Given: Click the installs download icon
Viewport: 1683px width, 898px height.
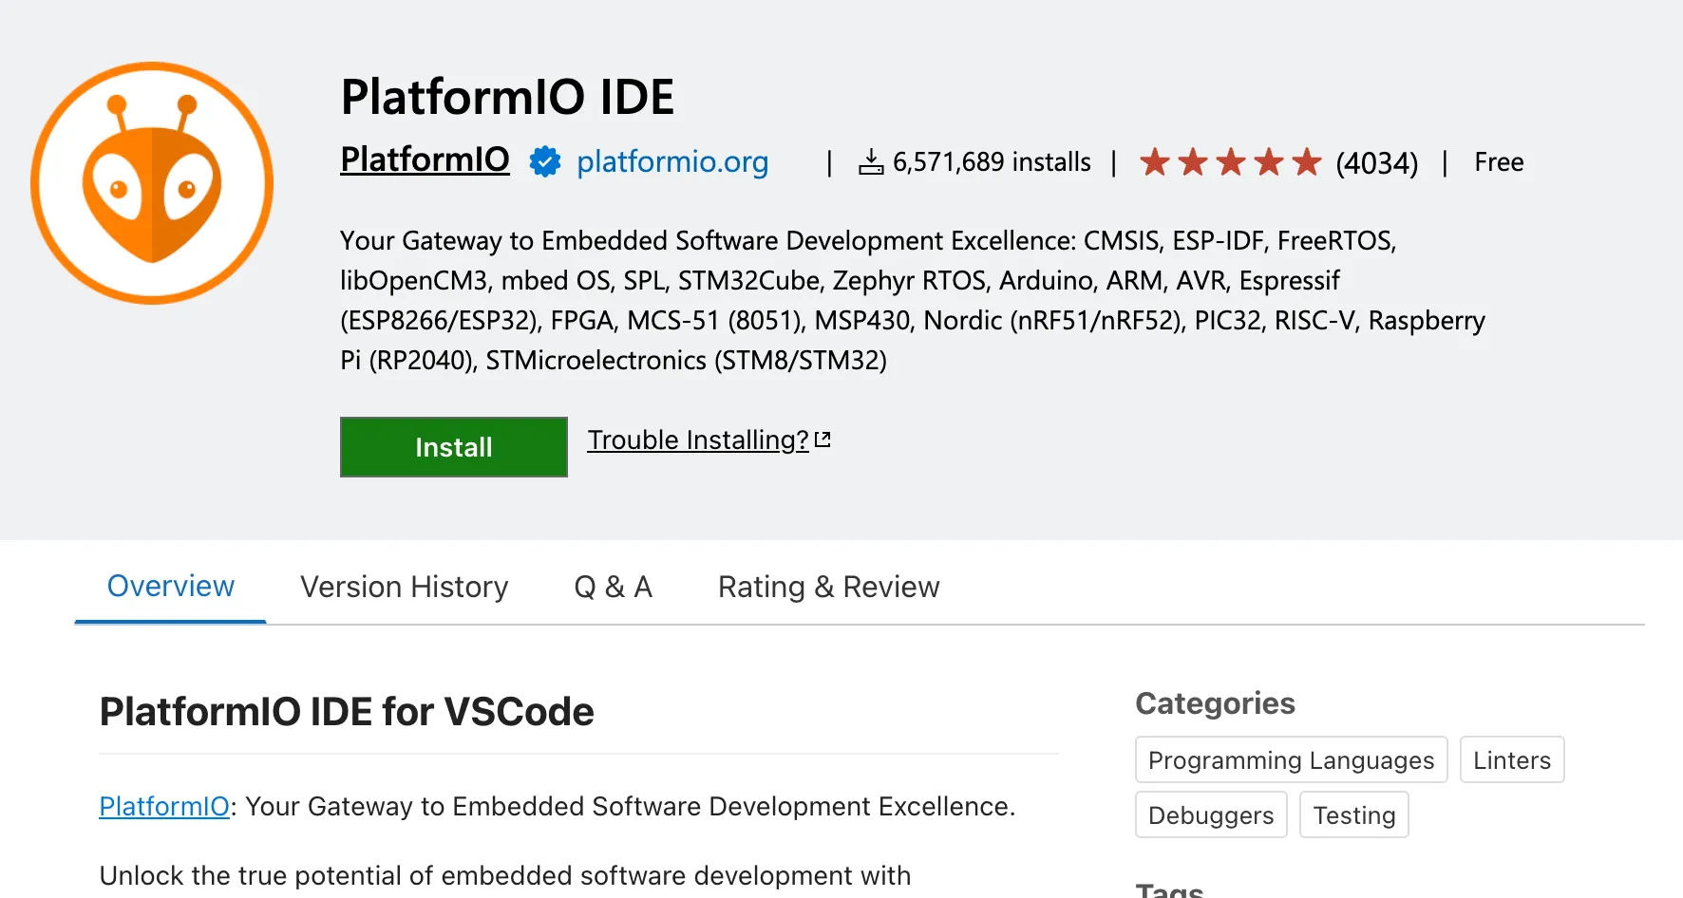Looking at the screenshot, I should coord(871,162).
